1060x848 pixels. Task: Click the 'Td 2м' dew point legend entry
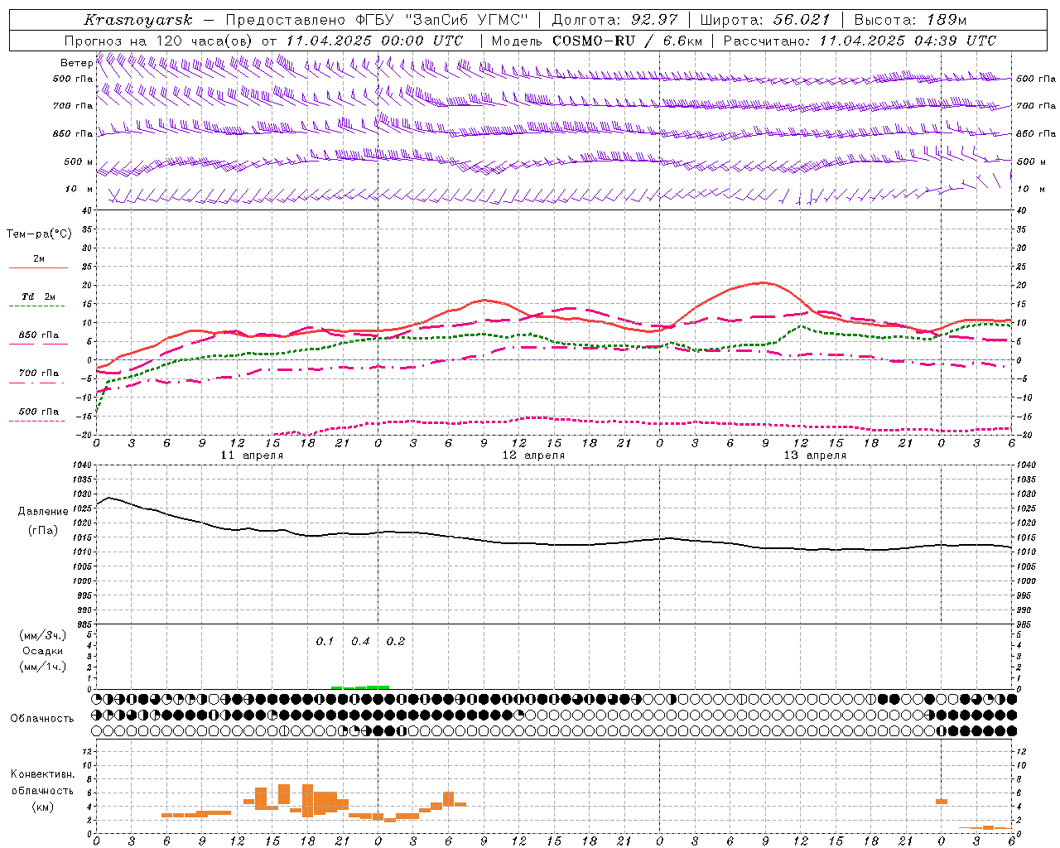pyautogui.click(x=39, y=296)
